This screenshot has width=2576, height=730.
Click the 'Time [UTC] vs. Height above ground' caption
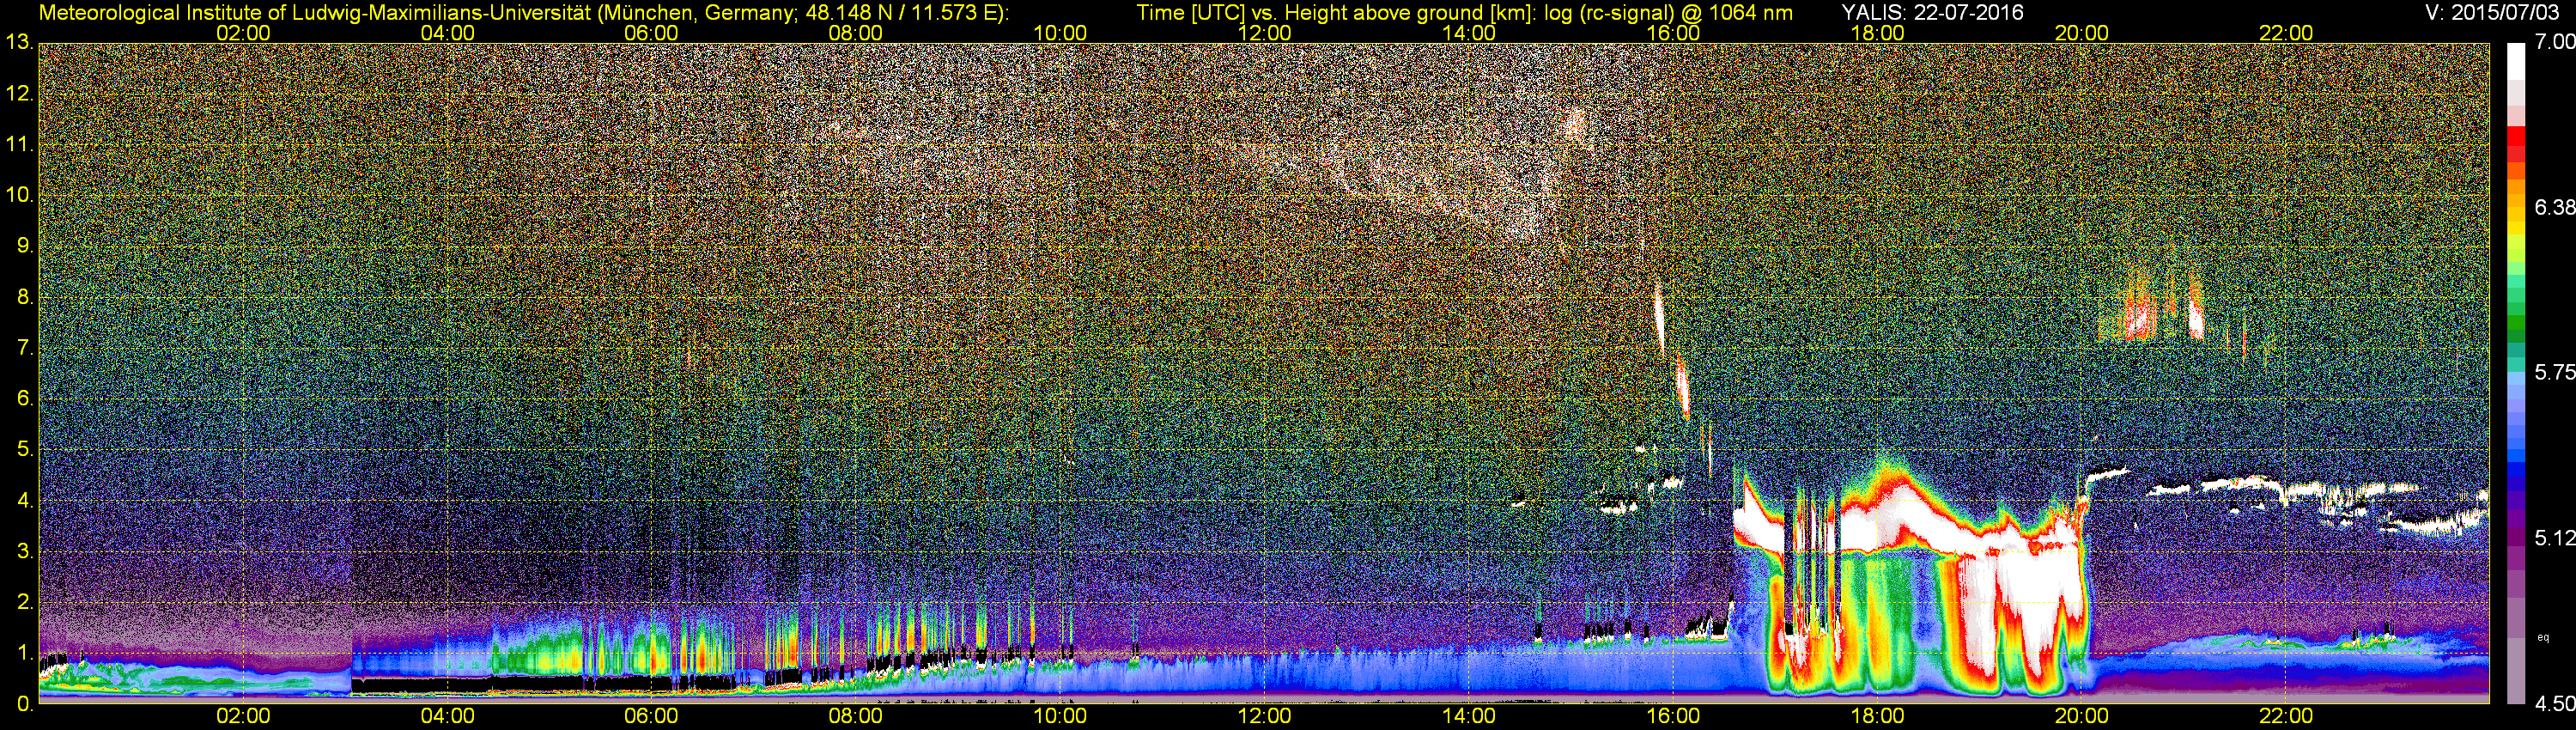(x=1464, y=13)
